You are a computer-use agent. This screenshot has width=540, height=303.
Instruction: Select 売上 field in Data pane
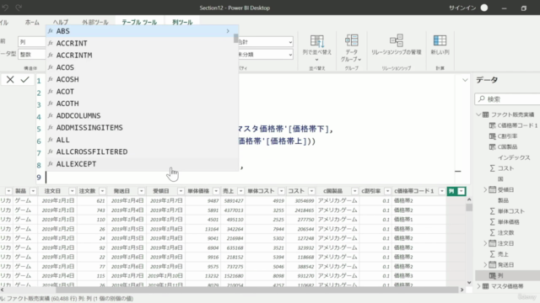(499, 254)
